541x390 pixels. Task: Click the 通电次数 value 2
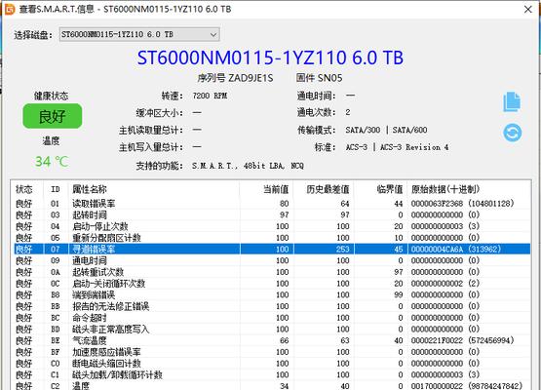pos(348,112)
